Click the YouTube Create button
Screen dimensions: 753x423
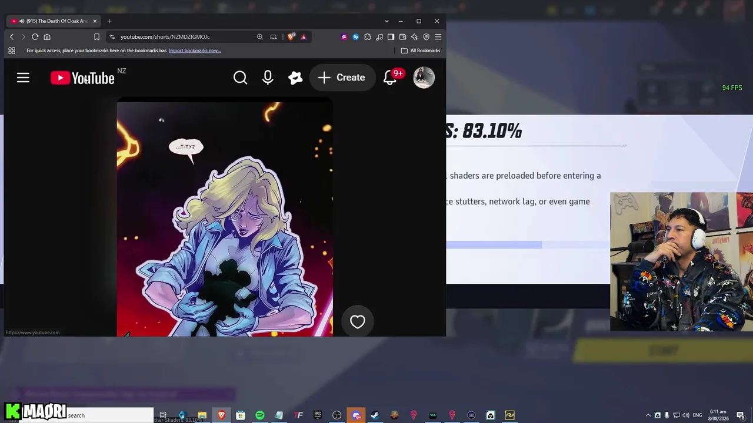(x=342, y=78)
